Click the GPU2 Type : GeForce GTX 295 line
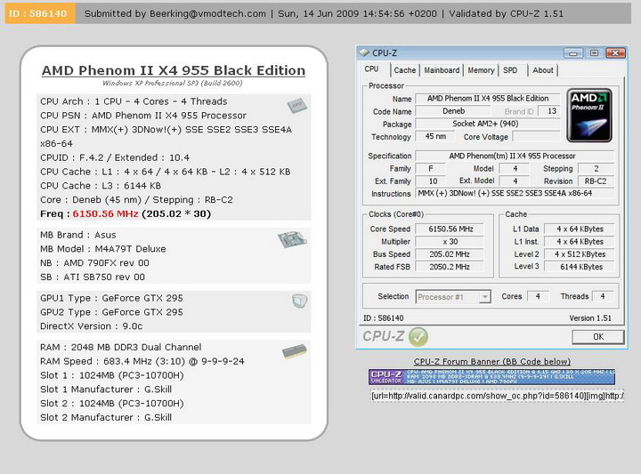Image resolution: width=641 pixels, height=474 pixels. pos(111,312)
